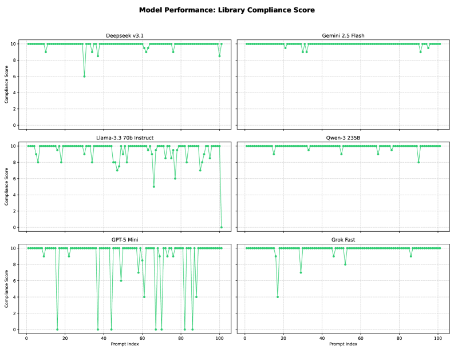Viewport: 454px width, 362px height.
Task: Click "Compliance Score" y-axis label of Llama chart
Action: click(6, 187)
